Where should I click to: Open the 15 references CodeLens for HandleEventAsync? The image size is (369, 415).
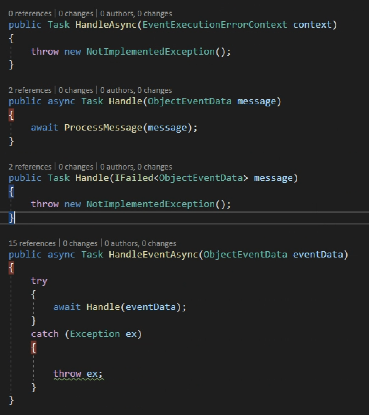pyautogui.click(x=32, y=243)
